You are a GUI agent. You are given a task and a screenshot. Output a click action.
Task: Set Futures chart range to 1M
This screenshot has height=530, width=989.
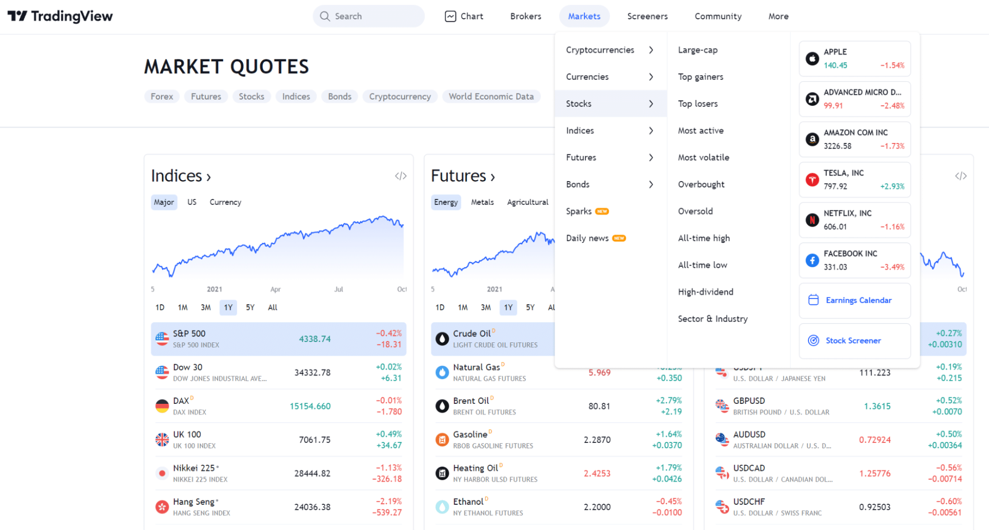[463, 307]
